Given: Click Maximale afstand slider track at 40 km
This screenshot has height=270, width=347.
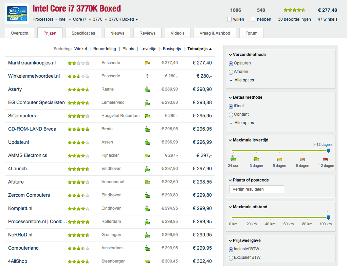Looking at the screenshot, I should coord(270,217).
